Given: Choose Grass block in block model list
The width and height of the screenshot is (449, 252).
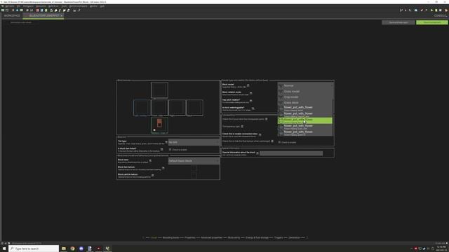Looking at the screenshot, I should coord(305,103).
